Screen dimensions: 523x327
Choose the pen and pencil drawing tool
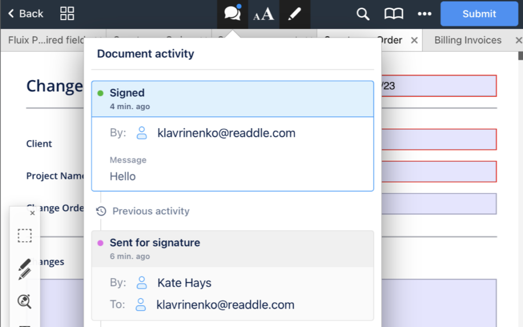pos(25,269)
